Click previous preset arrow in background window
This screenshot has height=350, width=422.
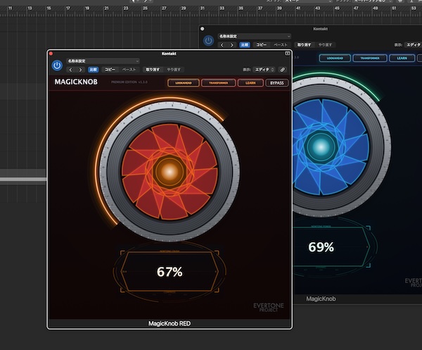222,45
